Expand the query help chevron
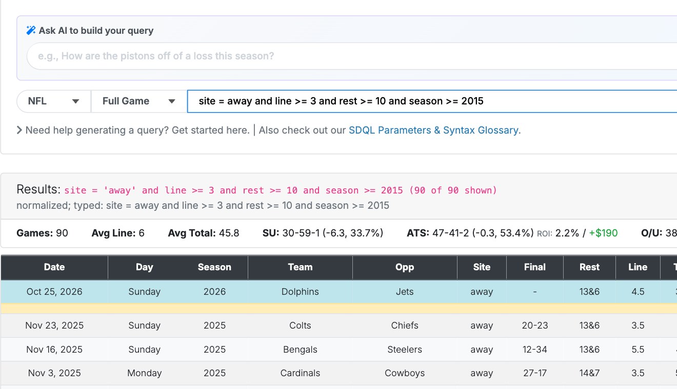This screenshot has height=389, width=677. 19,130
